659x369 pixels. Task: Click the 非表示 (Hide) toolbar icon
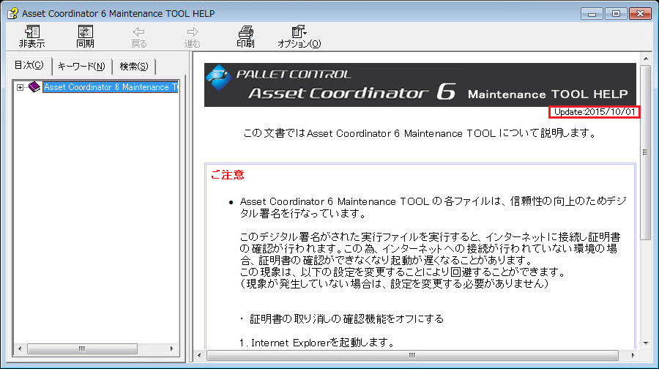32,37
